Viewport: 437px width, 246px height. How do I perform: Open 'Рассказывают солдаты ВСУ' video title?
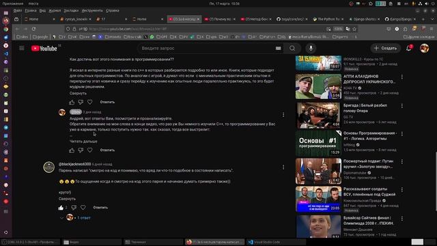[369, 191]
